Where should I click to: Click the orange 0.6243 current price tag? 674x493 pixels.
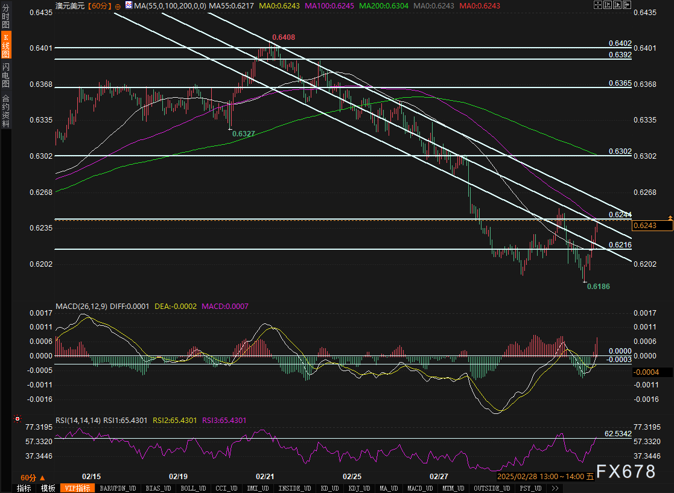point(652,226)
